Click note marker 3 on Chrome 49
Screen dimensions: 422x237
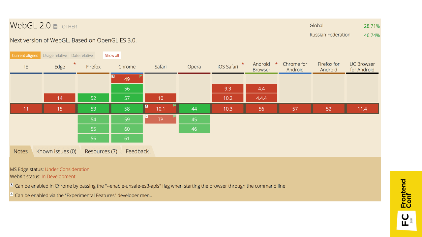coord(113,76)
